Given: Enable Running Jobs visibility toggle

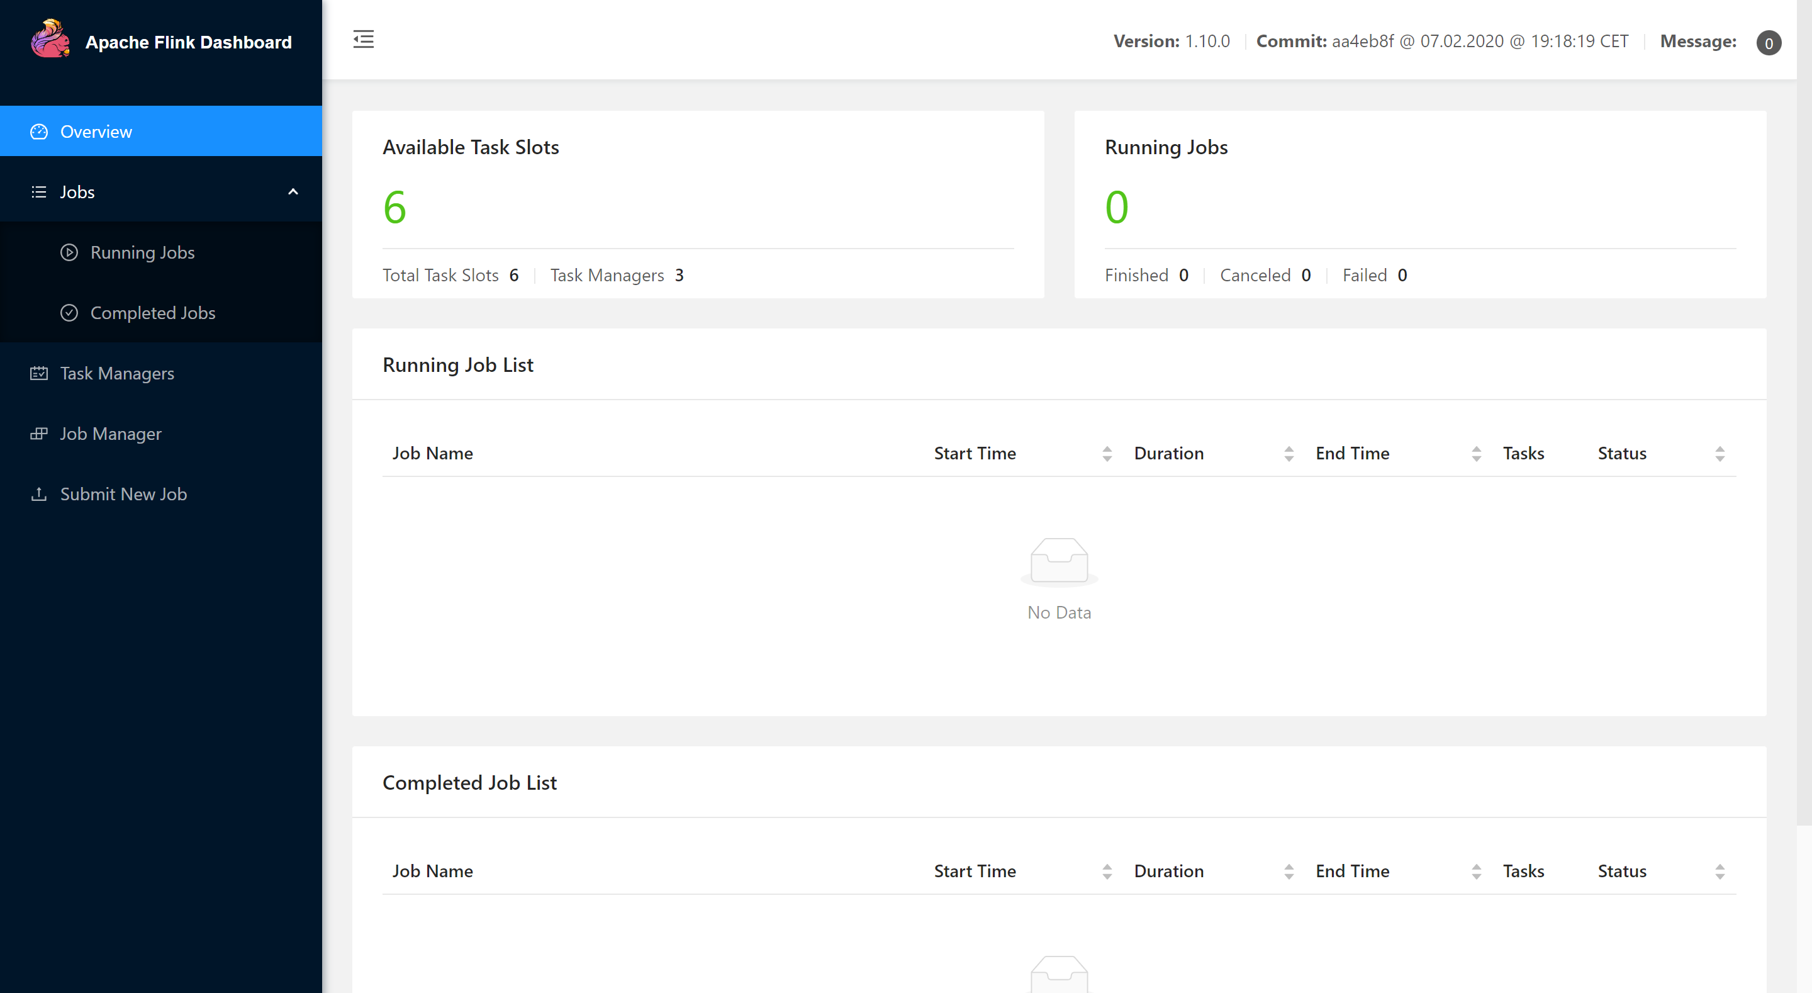Looking at the screenshot, I should click(142, 252).
